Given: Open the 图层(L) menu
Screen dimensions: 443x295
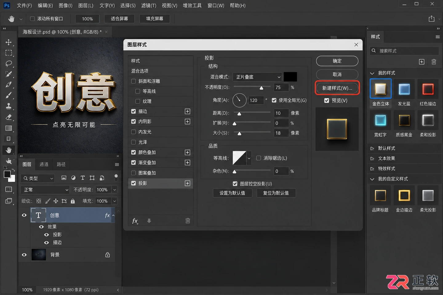Looking at the screenshot, I should coord(86,6).
